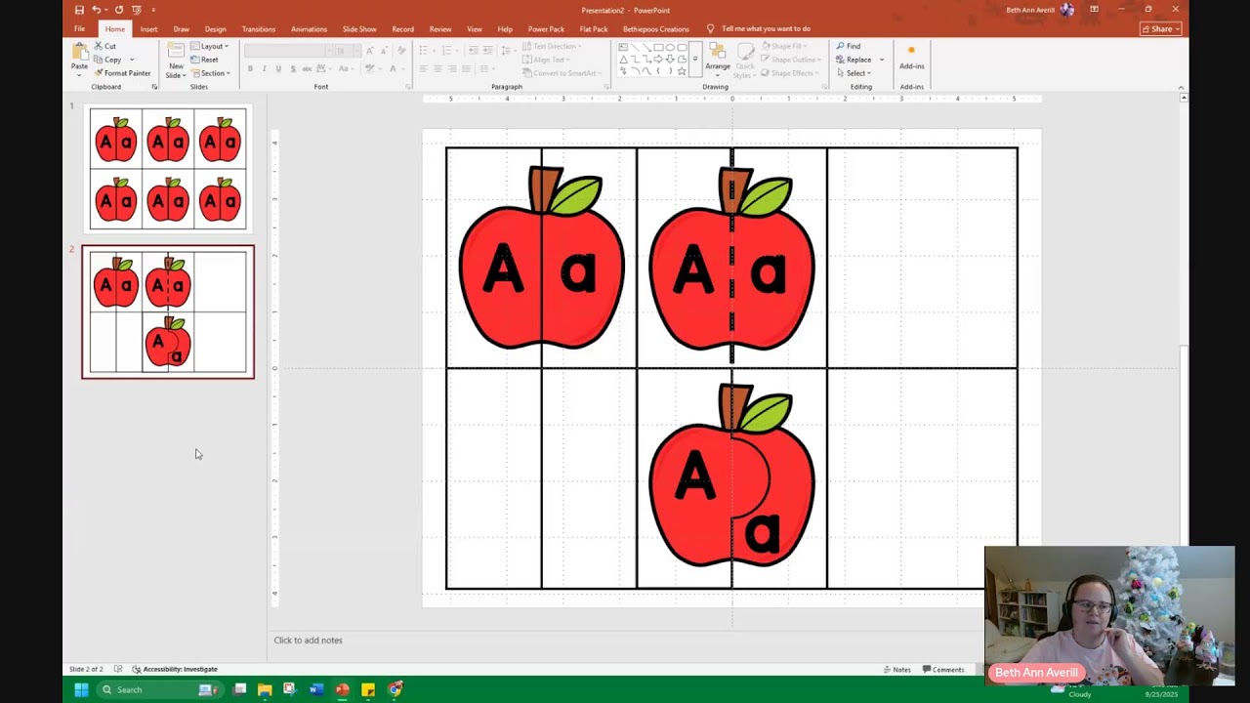
Task: Toggle Underline formatting
Action: pyautogui.click(x=278, y=68)
